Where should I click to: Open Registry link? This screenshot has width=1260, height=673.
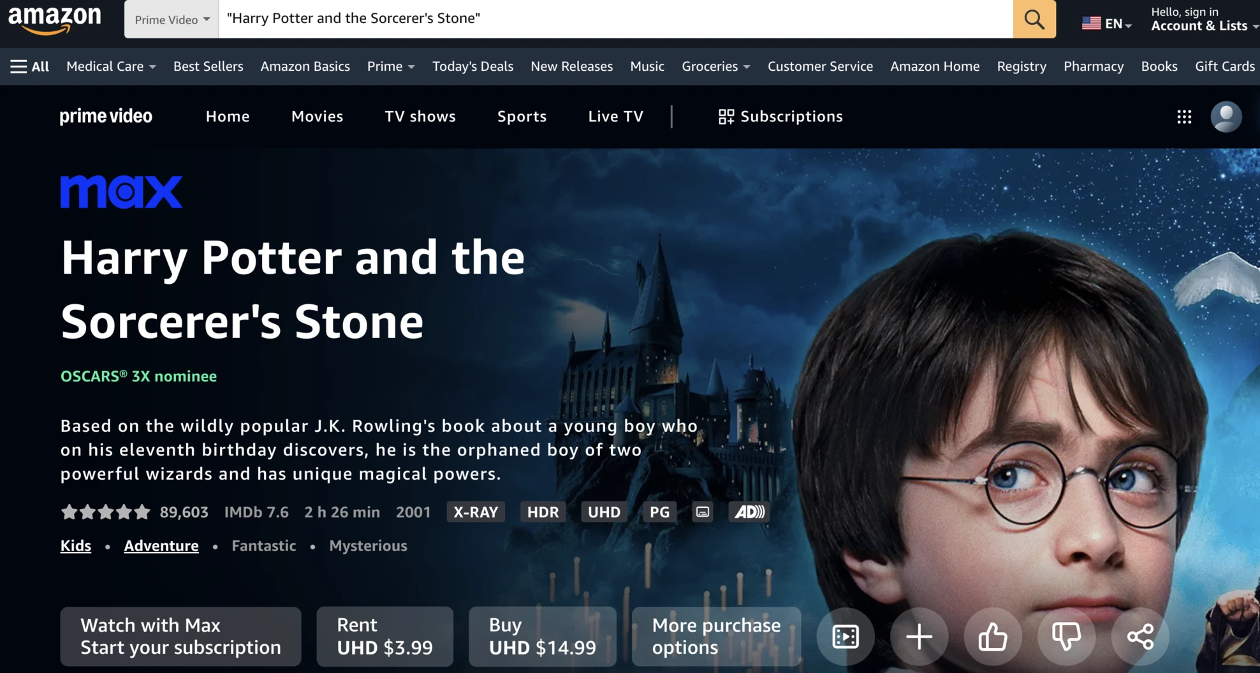coord(1022,66)
